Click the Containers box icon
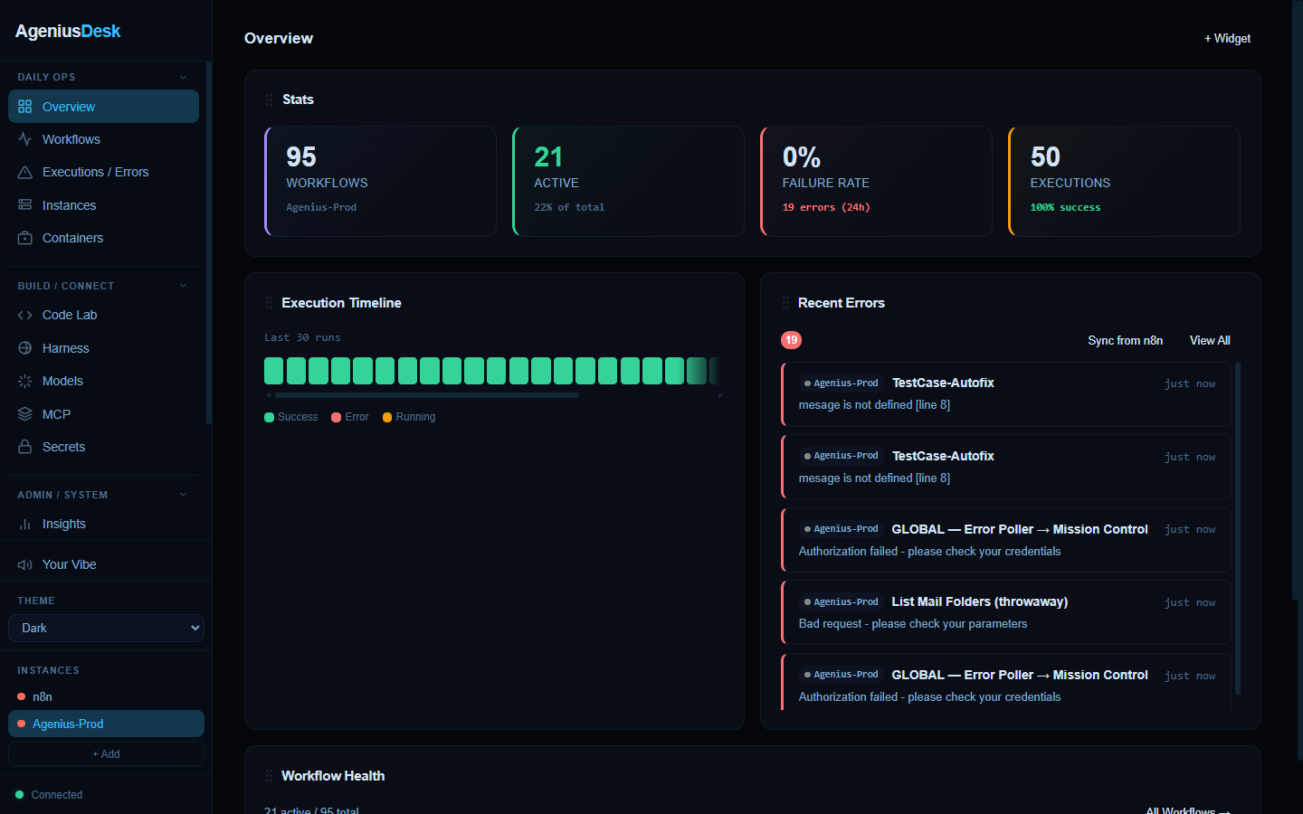This screenshot has width=1303, height=814. (24, 238)
